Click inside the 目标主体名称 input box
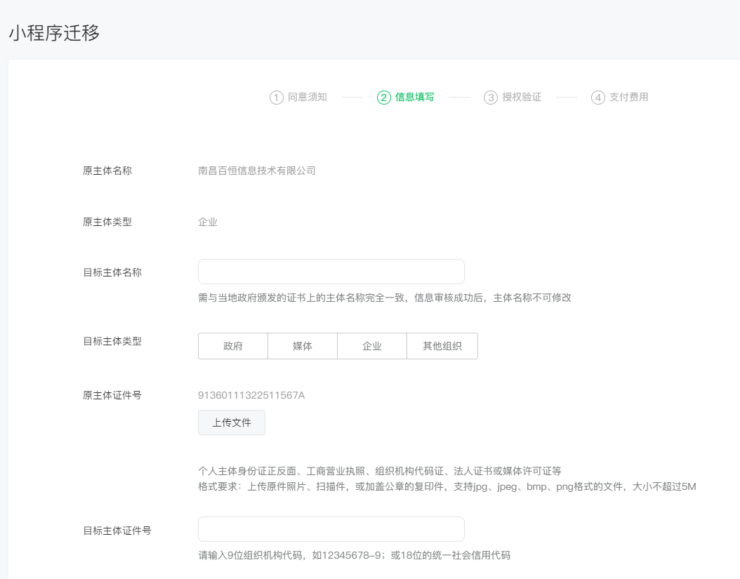The image size is (740, 579). pos(330,272)
